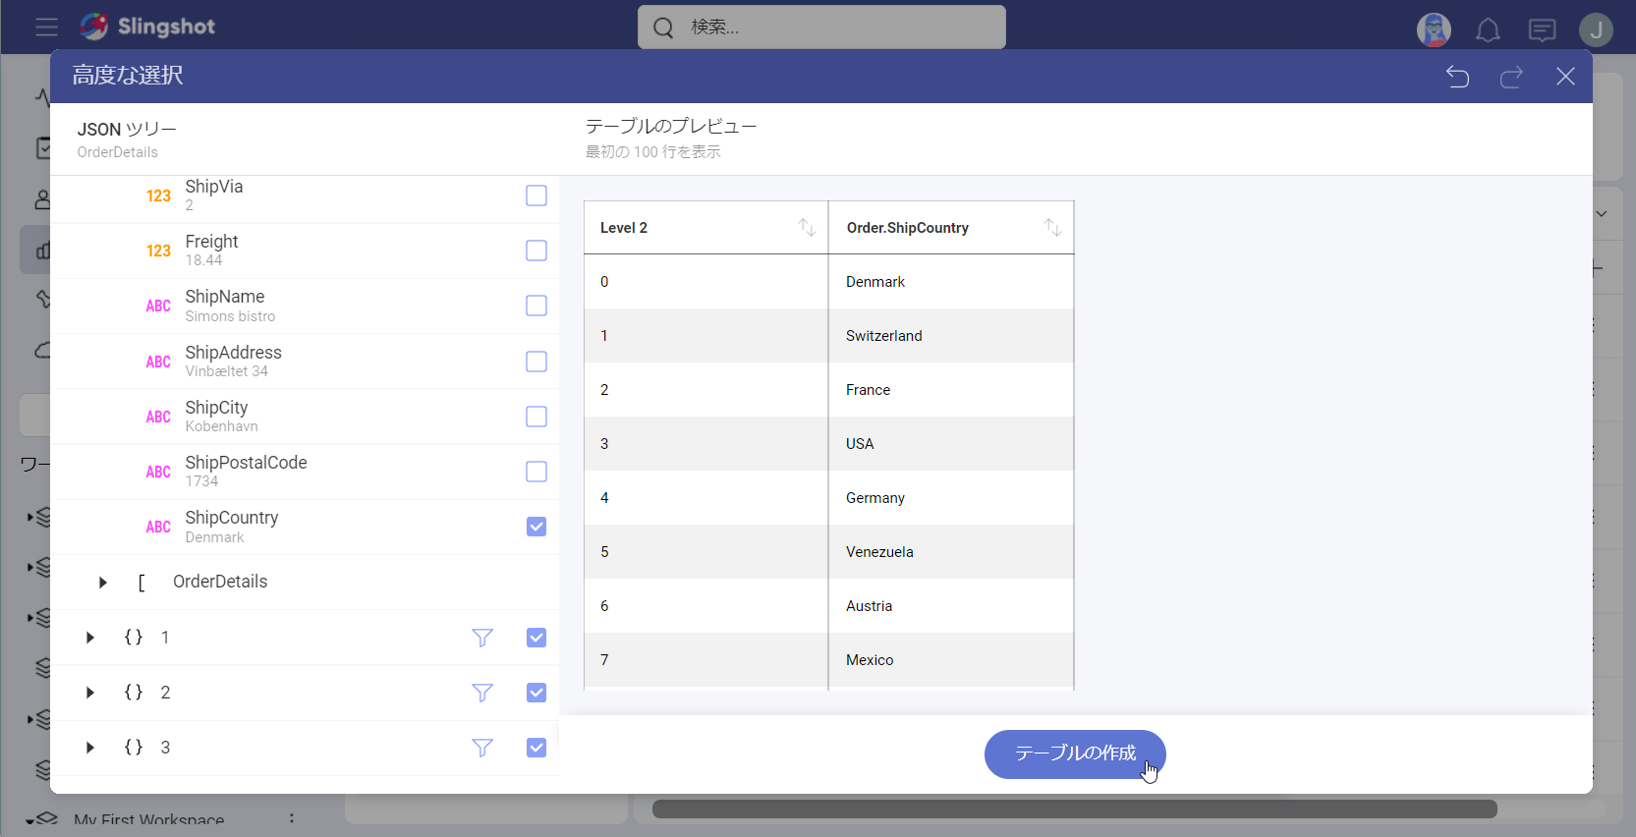The image size is (1636, 837).
Task: Open filter for object 3
Action: pos(482,748)
